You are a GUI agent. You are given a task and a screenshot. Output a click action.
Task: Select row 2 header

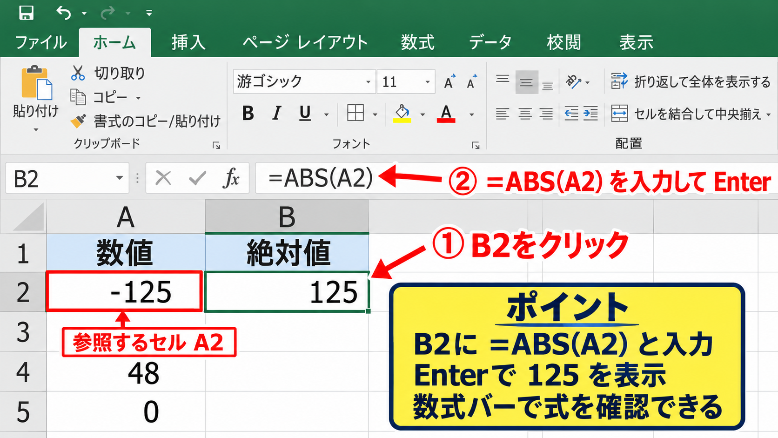coord(23,292)
